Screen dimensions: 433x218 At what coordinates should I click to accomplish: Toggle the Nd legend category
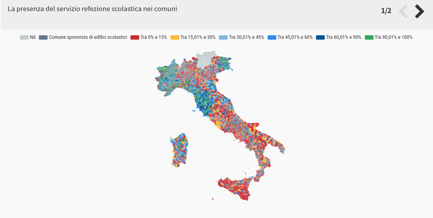(x=28, y=37)
